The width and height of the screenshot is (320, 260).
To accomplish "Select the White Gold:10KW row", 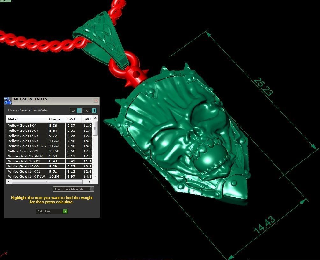I will point(49,166).
